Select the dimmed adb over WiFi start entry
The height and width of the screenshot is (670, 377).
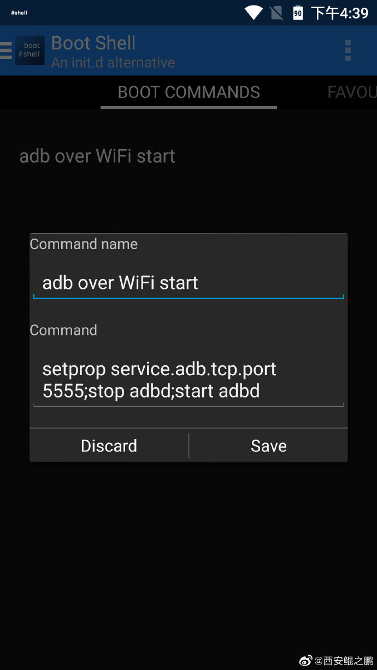click(x=97, y=156)
